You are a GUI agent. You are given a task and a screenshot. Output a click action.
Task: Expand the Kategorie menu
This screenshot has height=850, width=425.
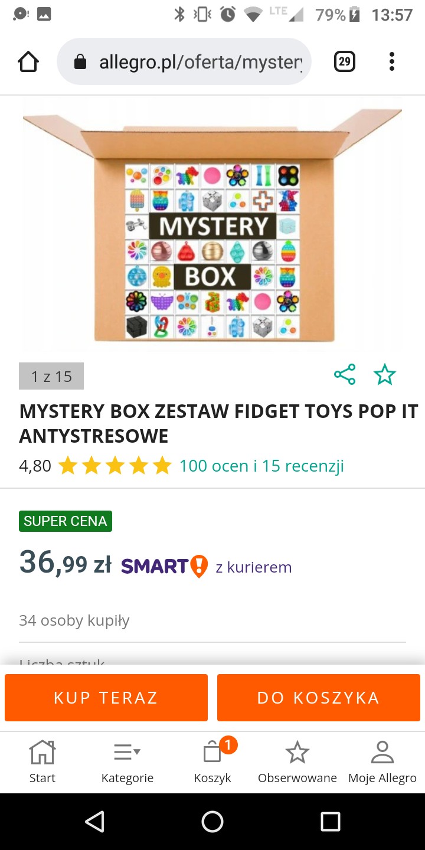pyautogui.click(x=127, y=761)
